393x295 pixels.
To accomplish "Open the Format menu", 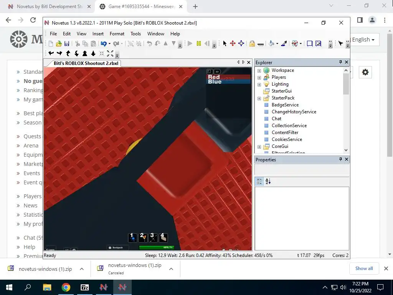I will 117,34.
